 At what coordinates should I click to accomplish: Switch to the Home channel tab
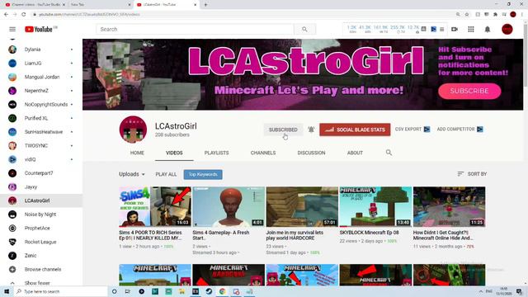pos(137,153)
